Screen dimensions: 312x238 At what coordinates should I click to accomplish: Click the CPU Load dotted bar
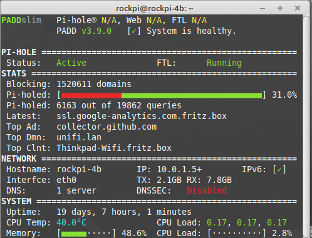click(x=237, y=233)
